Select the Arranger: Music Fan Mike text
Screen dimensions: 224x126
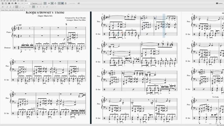[76, 20]
